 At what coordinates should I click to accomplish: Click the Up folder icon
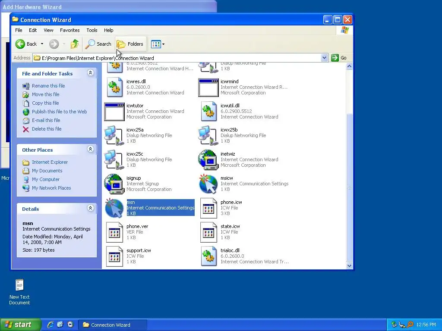(x=75, y=44)
